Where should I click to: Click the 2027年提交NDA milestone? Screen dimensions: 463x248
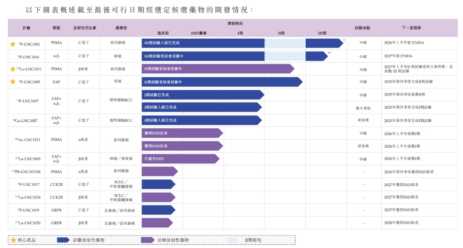pyautogui.click(x=398, y=56)
